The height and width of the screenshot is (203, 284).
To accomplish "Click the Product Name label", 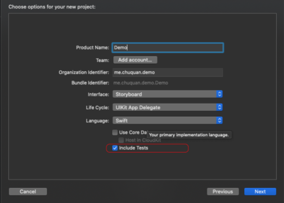I will point(92,48).
